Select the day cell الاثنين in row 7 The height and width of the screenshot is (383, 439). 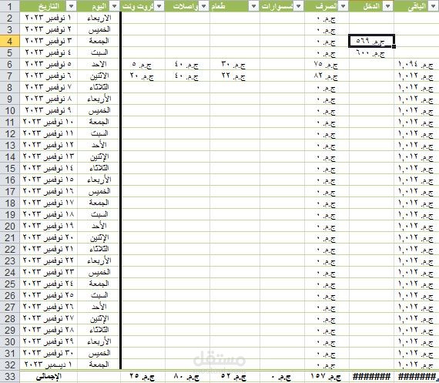[x=99, y=76]
